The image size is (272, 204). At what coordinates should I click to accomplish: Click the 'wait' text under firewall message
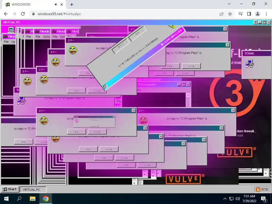[240, 135]
